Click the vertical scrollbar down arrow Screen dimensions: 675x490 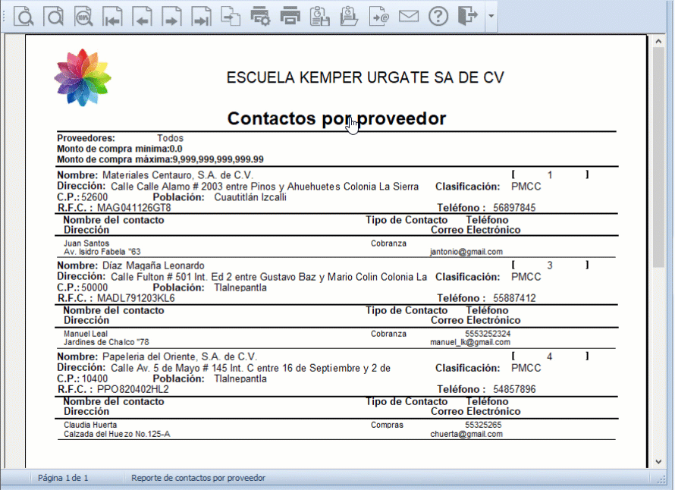pos(658,460)
